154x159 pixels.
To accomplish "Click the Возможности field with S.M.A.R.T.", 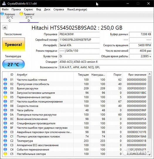I will pos(105,67).
